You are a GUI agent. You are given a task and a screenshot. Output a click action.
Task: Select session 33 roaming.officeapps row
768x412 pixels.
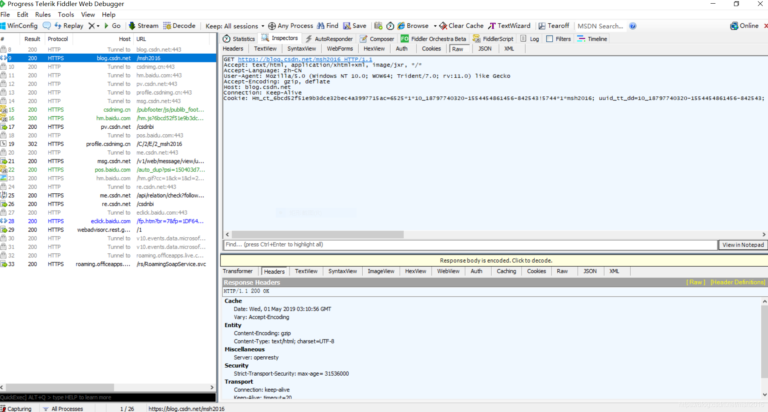[x=108, y=264]
